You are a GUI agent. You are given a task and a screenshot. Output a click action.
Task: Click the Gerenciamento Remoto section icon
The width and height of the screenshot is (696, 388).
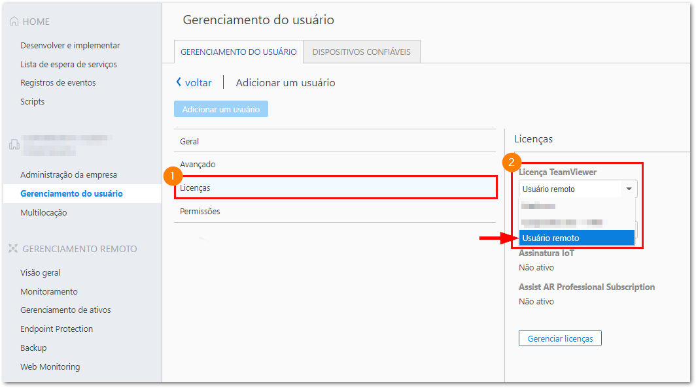[x=13, y=249]
